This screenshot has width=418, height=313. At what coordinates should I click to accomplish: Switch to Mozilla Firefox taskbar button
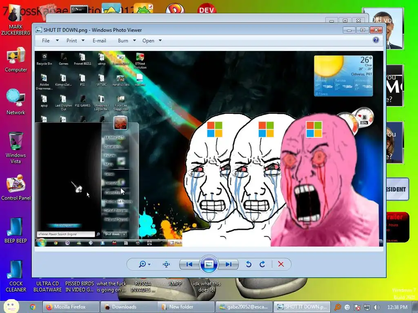coord(71,307)
